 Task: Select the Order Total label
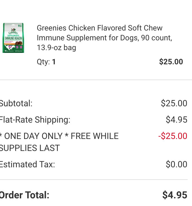click(25, 195)
